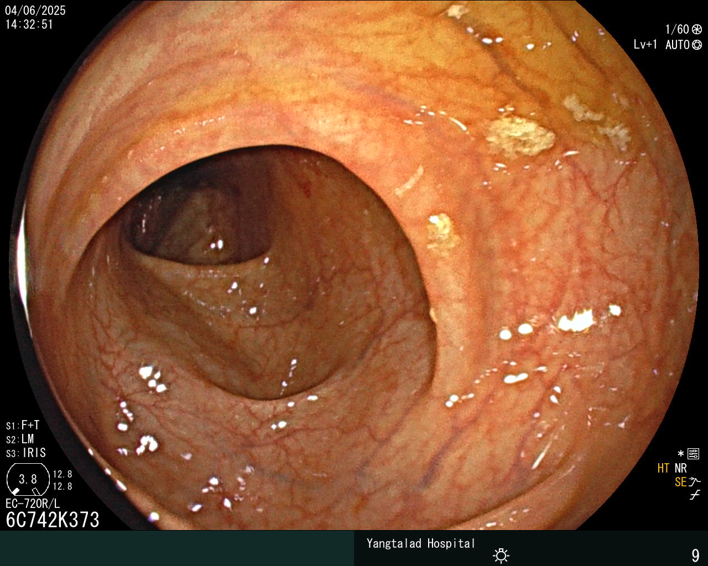708x566 pixels.
Task: Click the yellow SE indicator
Action: coord(680,482)
